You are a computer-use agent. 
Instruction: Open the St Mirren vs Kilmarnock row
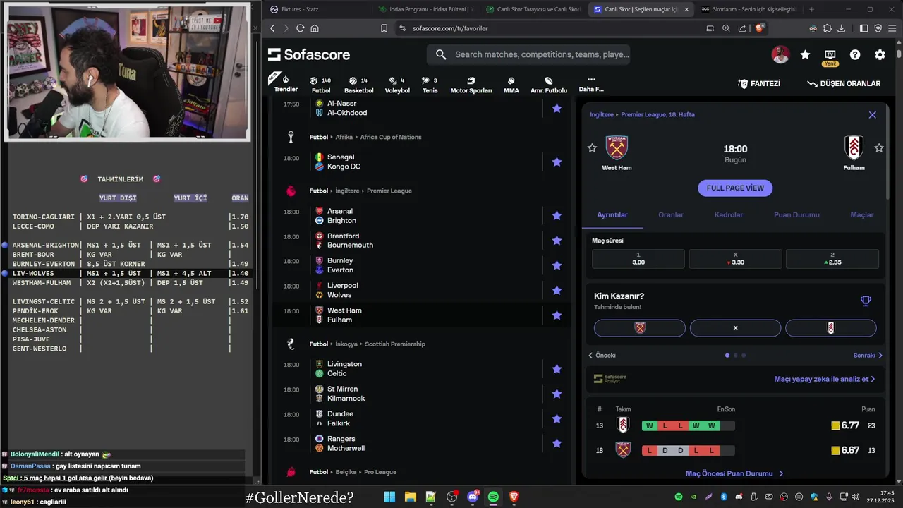(x=421, y=394)
